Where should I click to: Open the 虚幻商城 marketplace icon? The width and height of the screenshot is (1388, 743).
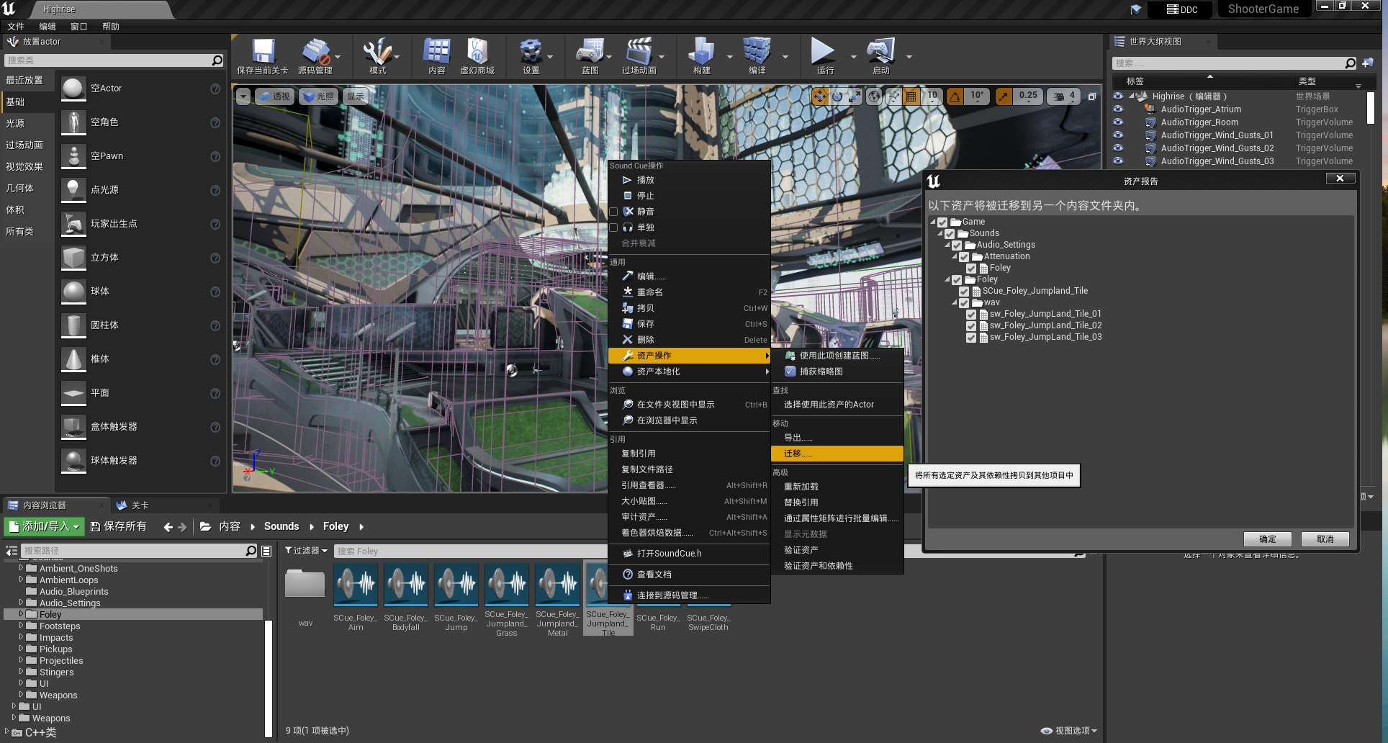(477, 53)
